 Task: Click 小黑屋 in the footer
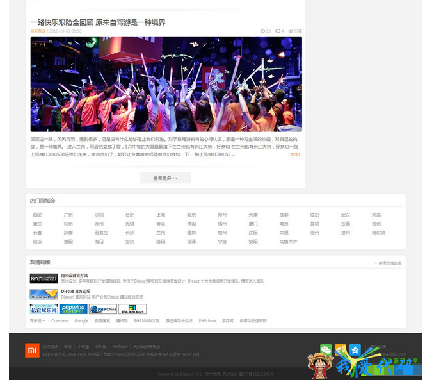pyautogui.click(x=83, y=347)
